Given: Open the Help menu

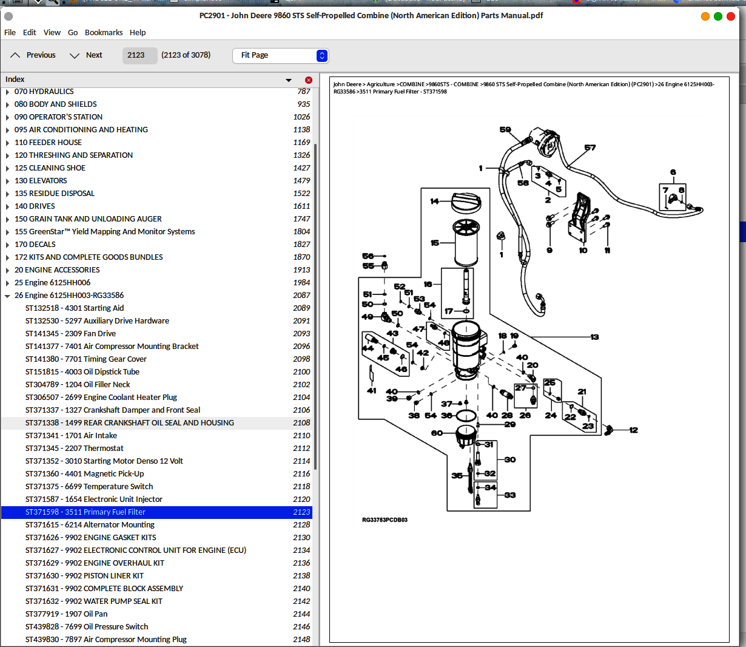Looking at the screenshot, I should pyautogui.click(x=138, y=33).
